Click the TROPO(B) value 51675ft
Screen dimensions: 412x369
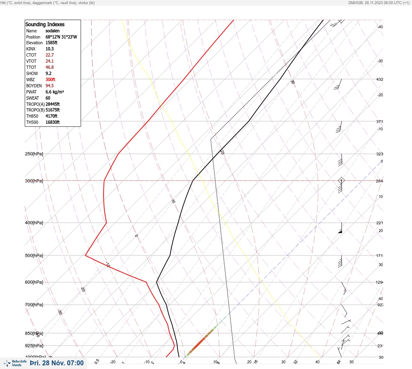click(x=53, y=110)
